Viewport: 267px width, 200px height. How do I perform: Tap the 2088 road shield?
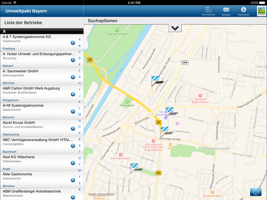pos(185,63)
